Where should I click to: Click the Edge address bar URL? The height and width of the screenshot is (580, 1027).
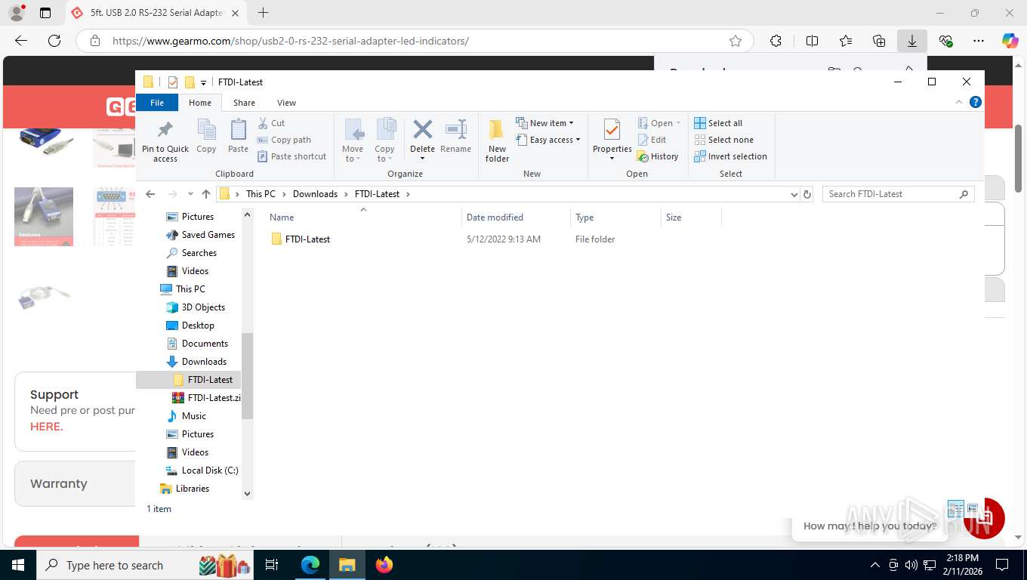click(291, 41)
